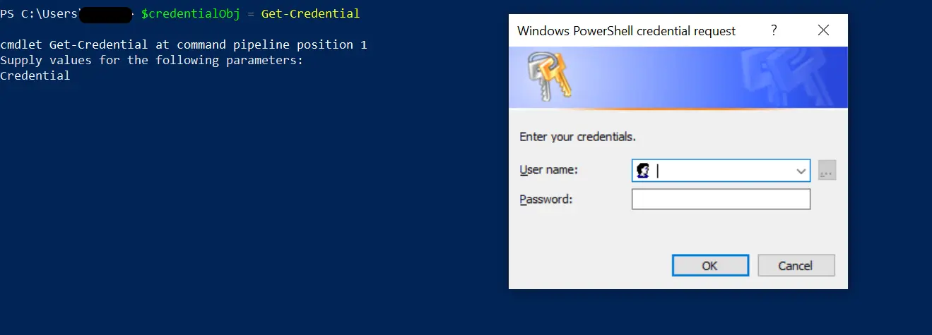Click the 'User name:' label
This screenshot has width=932, height=335.
pos(548,170)
